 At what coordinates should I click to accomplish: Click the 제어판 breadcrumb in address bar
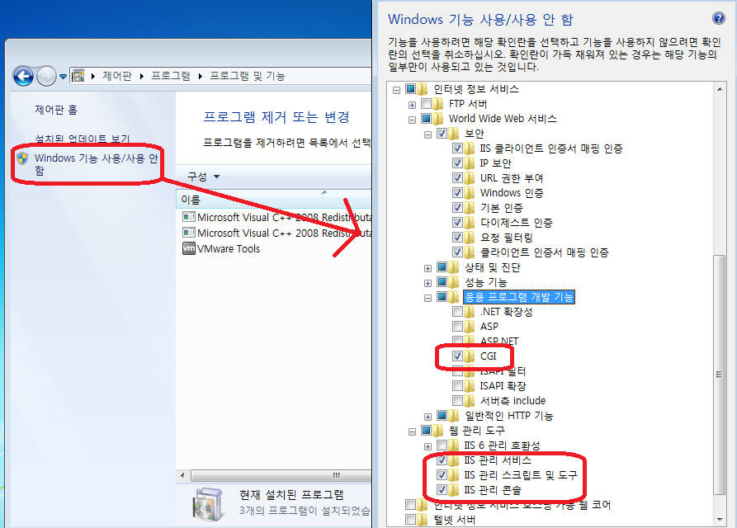click(x=117, y=76)
